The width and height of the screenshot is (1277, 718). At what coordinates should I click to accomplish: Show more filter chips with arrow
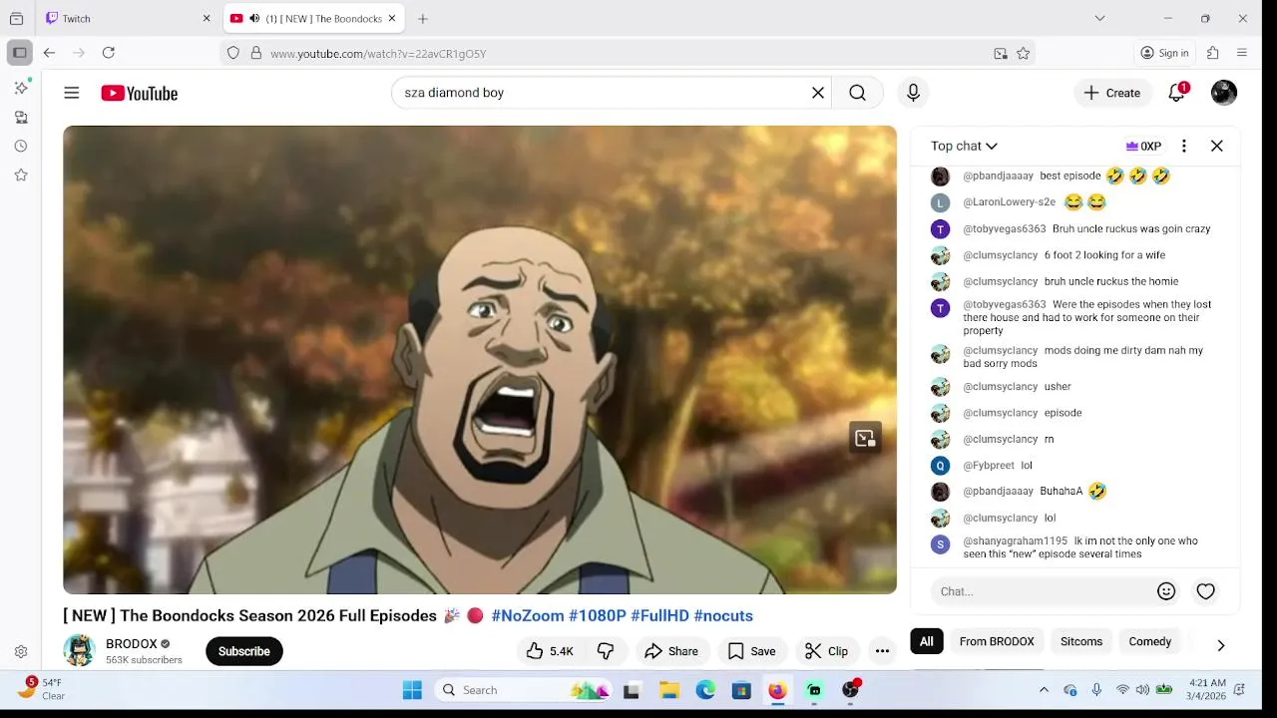pyautogui.click(x=1221, y=645)
